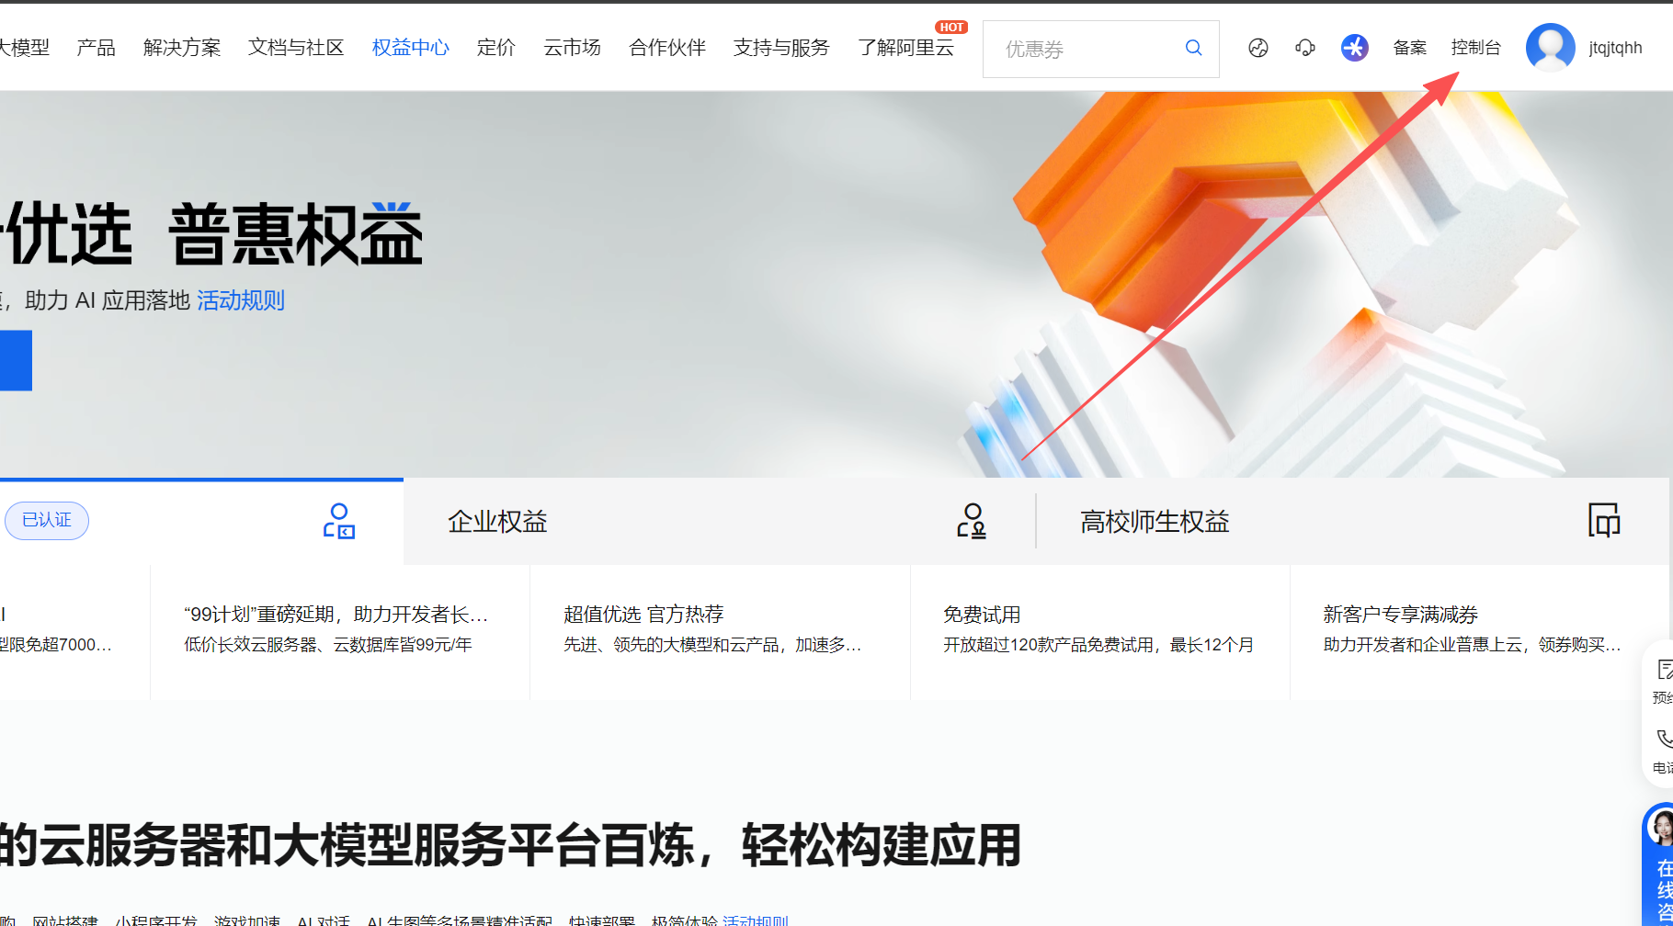
Task: Open the globe language icon
Action: point(1258,48)
